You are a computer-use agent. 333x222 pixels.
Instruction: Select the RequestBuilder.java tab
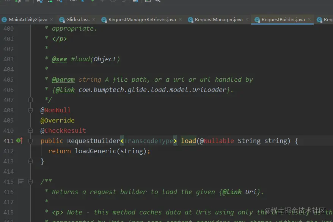pyautogui.click(x=283, y=20)
